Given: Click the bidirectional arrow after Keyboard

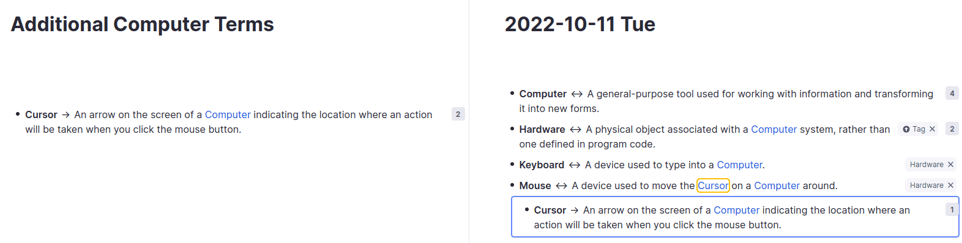Looking at the screenshot, I should [x=575, y=165].
